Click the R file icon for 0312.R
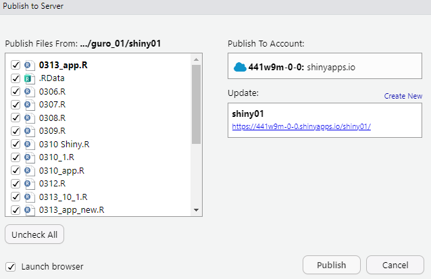431x279 pixels. 30,184
